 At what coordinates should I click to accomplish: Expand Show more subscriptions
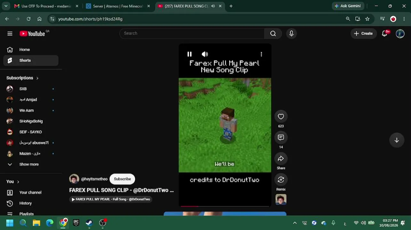tap(31, 164)
